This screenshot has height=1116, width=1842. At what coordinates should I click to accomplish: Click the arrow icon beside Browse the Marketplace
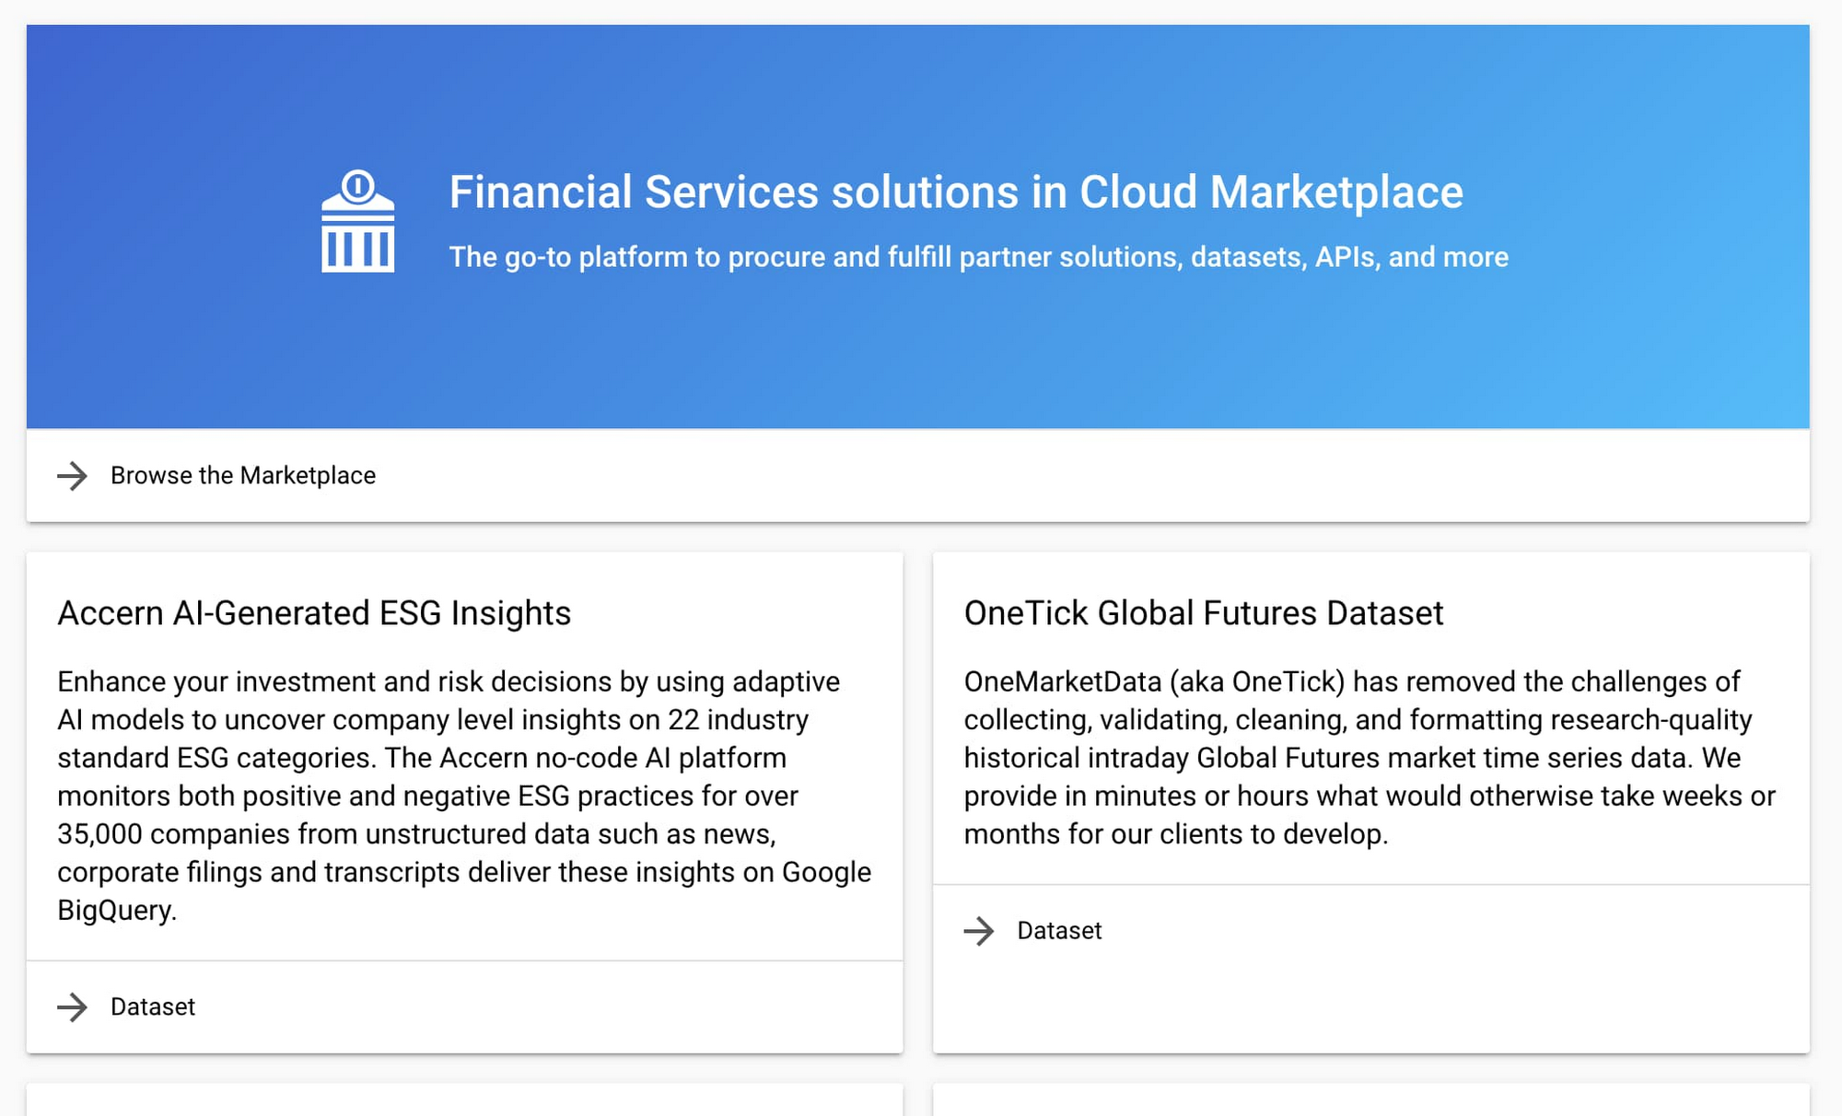click(73, 476)
